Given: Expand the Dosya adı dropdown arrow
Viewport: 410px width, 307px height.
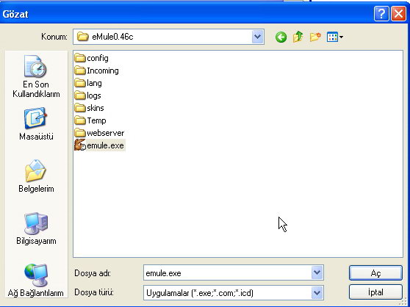Looking at the screenshot, I should (317, 272).
